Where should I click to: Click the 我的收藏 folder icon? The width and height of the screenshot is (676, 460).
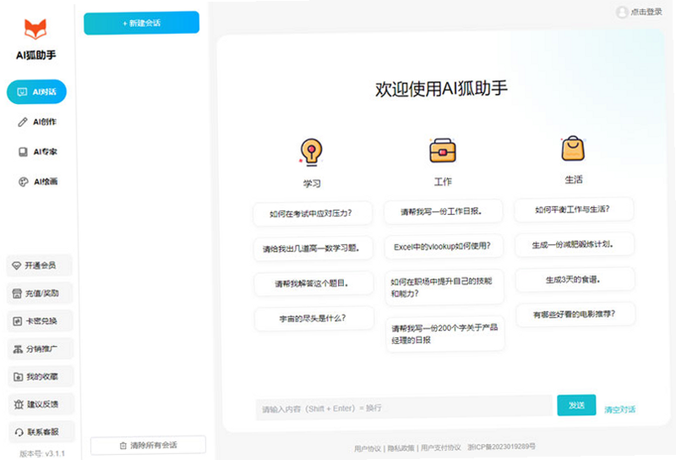tap(18, 377)
